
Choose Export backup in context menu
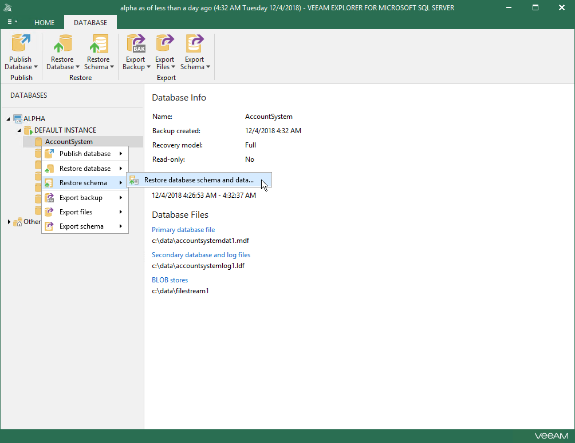(x=85, y=198)
